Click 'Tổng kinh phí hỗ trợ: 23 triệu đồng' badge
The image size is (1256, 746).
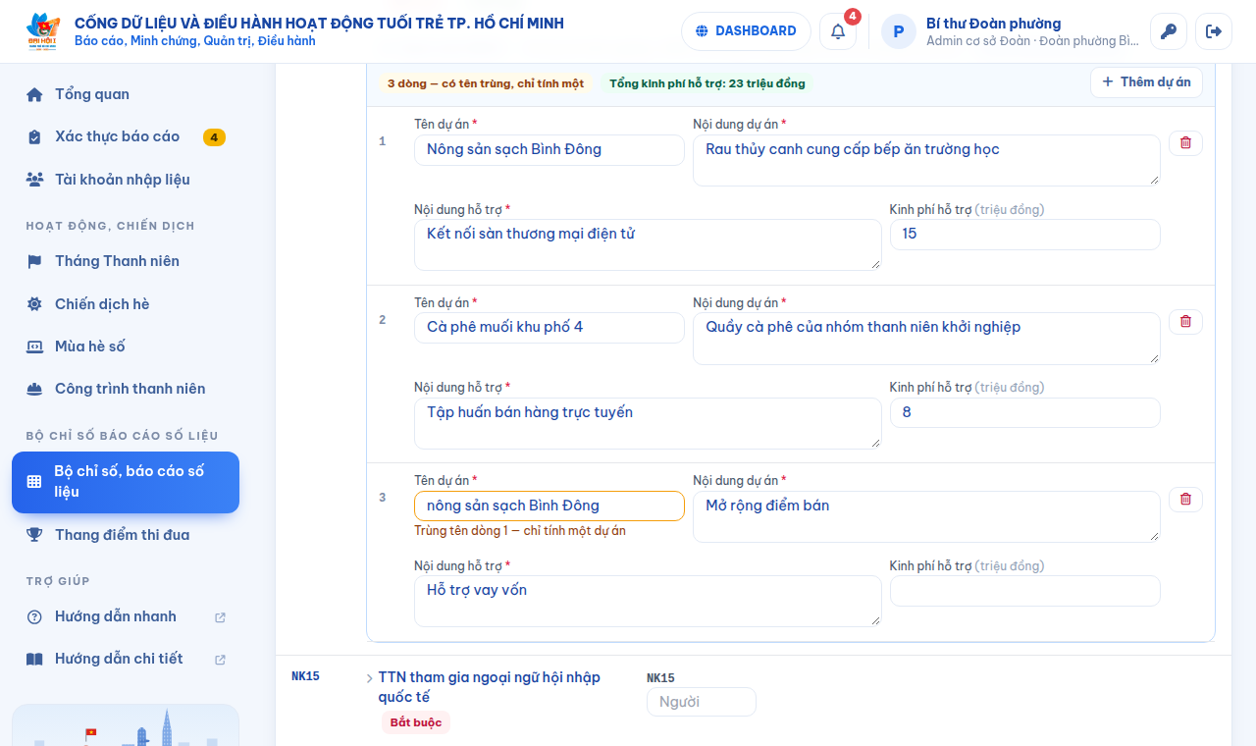coord(707,83)
